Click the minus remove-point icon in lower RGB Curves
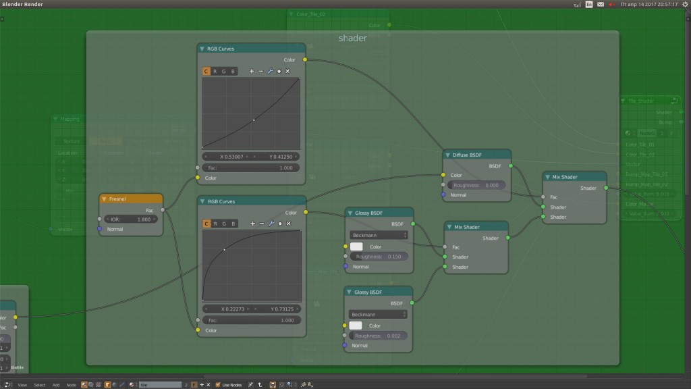691x389 pixels. (x=262, y=224)
